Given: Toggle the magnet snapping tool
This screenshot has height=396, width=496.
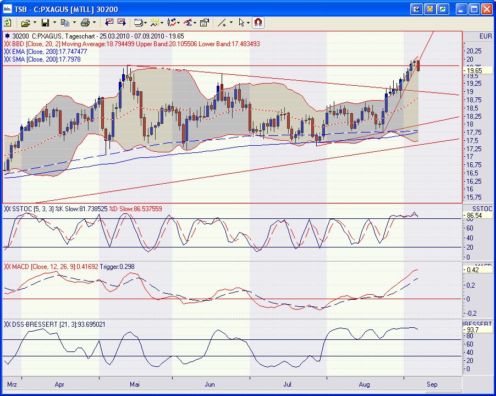Looking at the screenshot, I should tap(257, 23).
